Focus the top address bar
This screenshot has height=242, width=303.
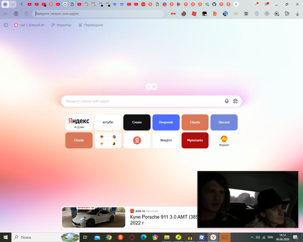[98, 14]
